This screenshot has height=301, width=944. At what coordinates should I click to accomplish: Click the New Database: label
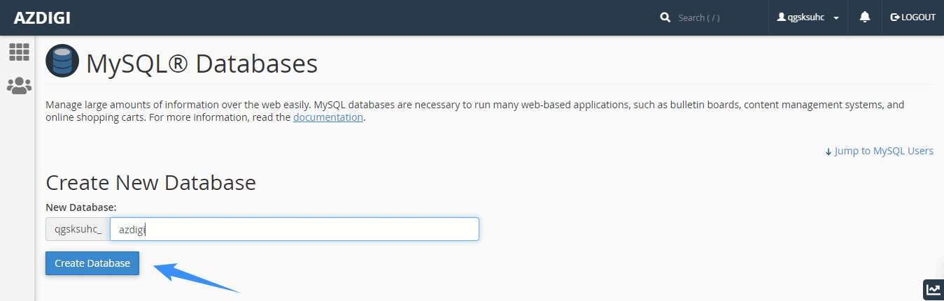click(80, 207)
